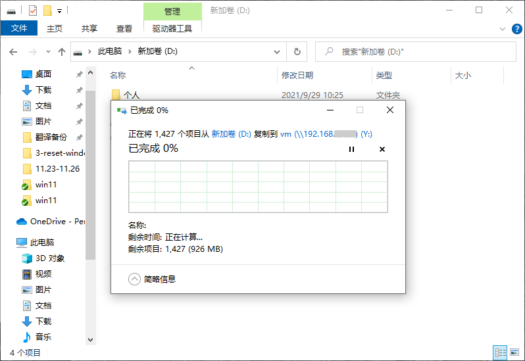Pause the file copy operation
Viewport: 525px width, 361px height.
click(351, 149)
